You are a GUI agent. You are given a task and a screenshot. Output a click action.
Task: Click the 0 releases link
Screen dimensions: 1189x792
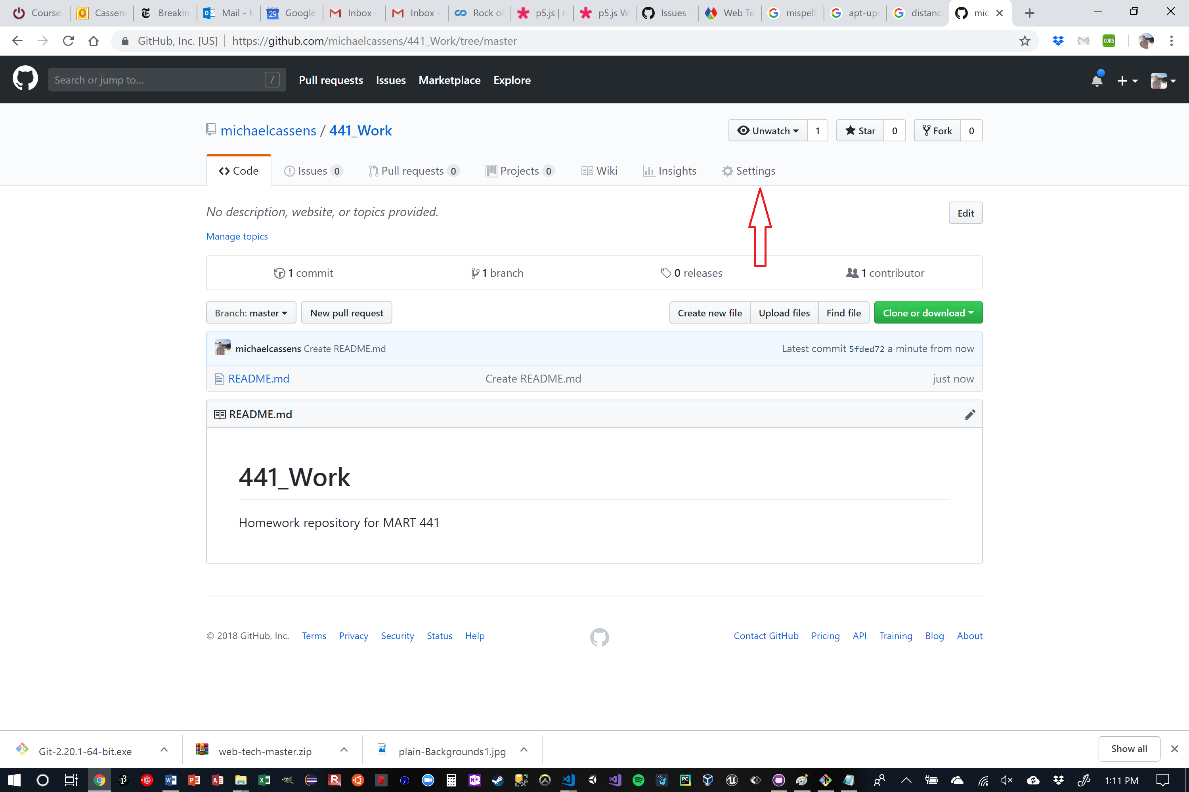pos(692,273)
